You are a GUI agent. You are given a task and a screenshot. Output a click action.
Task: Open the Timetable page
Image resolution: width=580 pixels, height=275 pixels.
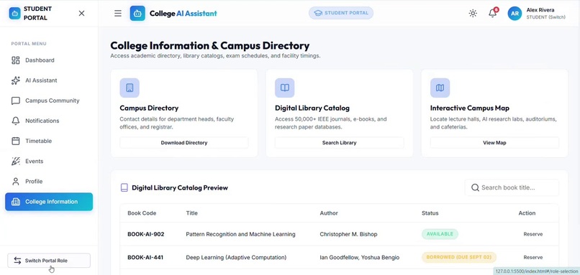pos(49,141)
